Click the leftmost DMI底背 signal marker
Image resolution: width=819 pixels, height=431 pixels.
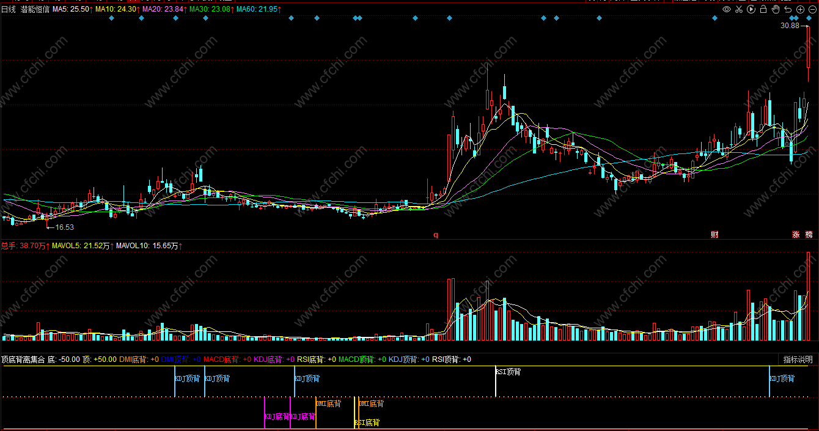coord(329,404)
